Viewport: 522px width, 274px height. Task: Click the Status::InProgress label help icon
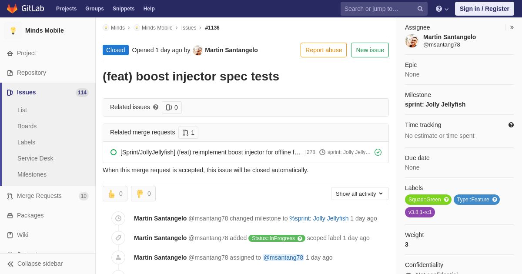300,238
